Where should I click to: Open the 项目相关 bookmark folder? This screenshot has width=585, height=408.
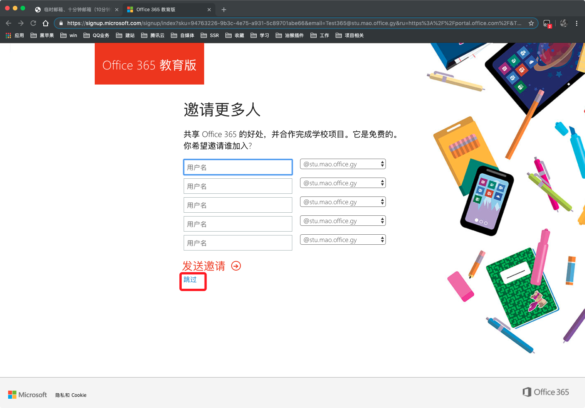tap(350, 36)
